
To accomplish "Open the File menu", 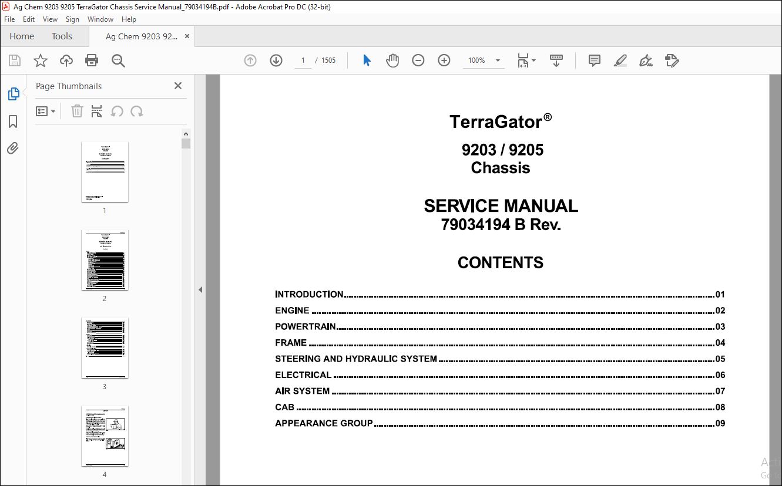I will (x=9, y=19).
